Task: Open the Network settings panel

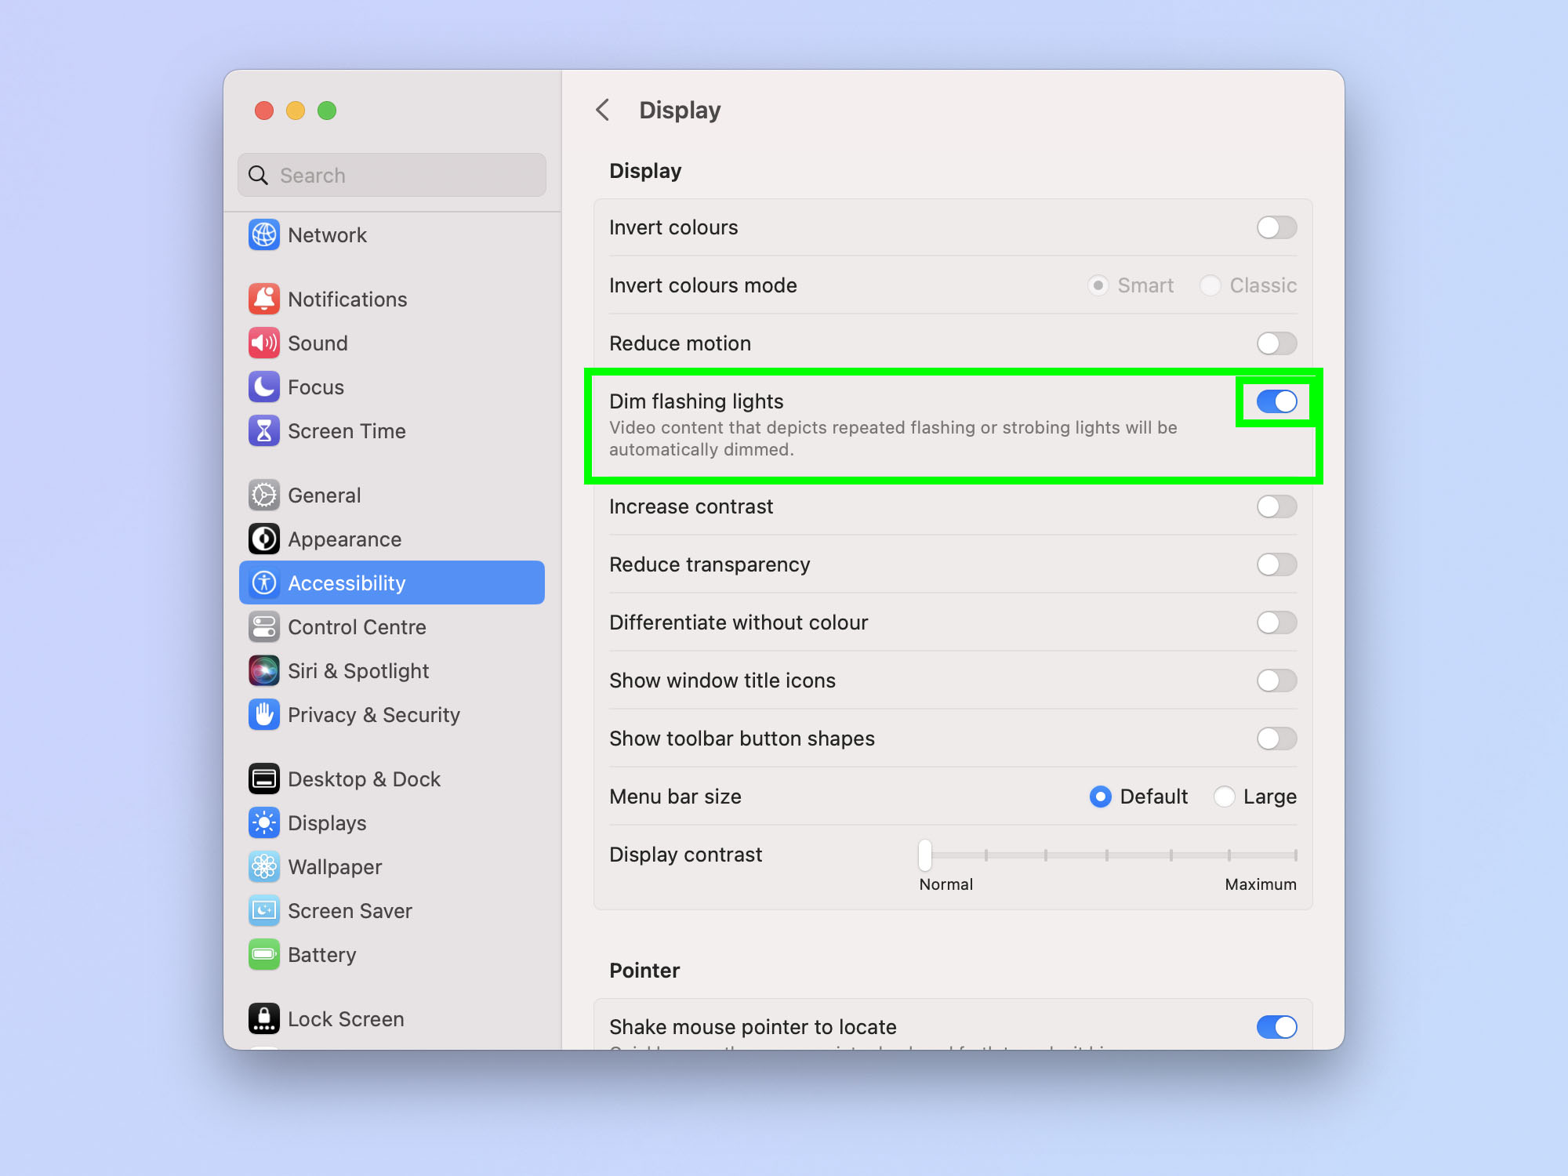Action: (327, 234)
